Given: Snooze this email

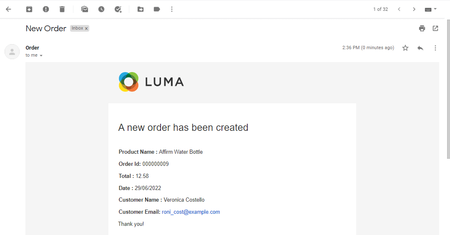Looking at the screenshot, I should (101, 9).
